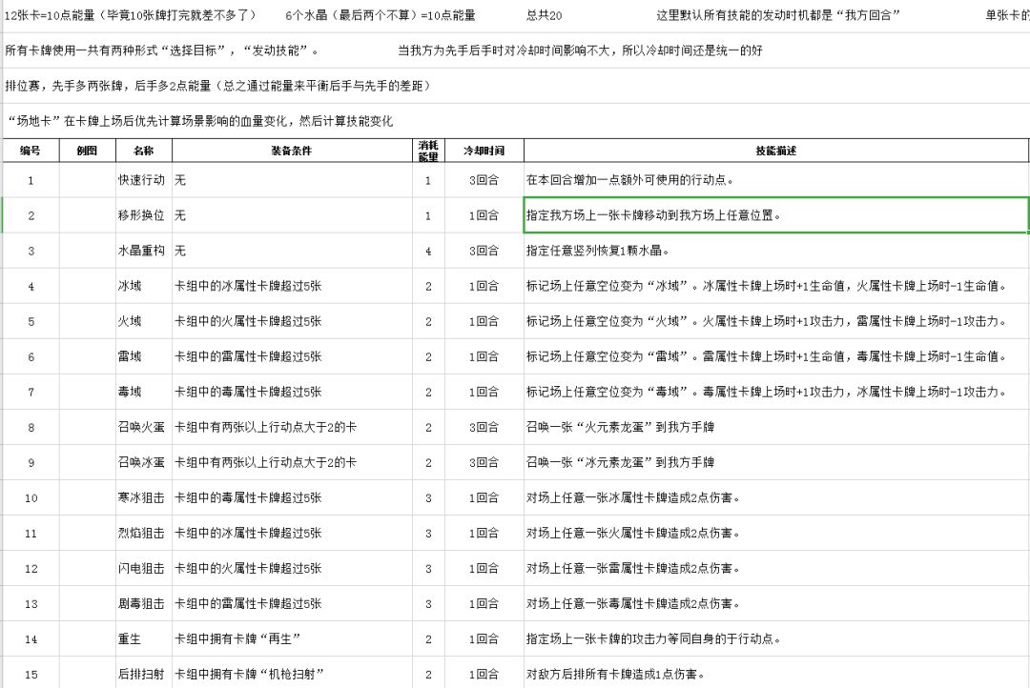Click cooldown 1回合 of 移形换位
1030x688 pixels.
(484, 215)
